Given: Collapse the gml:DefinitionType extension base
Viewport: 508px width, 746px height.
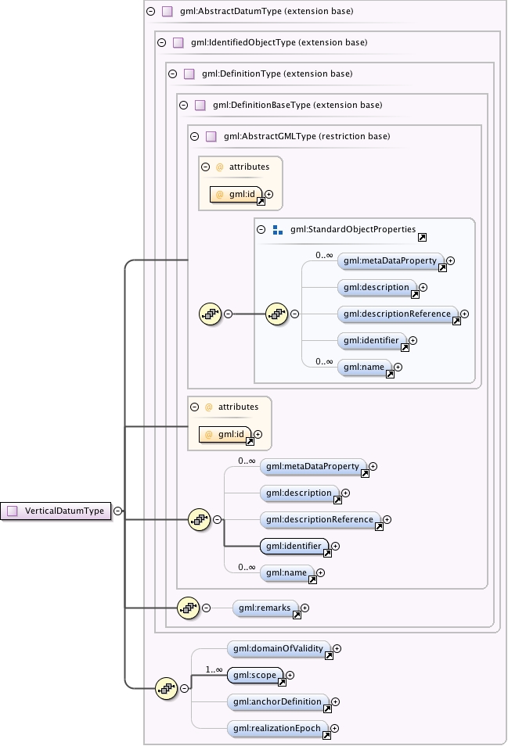Looking at the screenshot, I should click(x=173, y=74).
